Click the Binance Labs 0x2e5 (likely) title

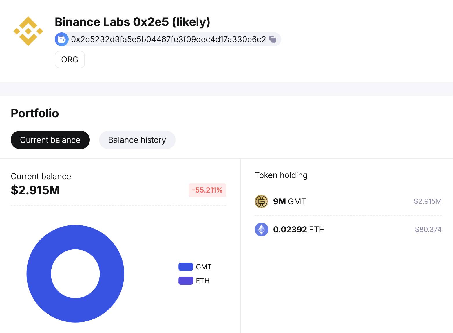tap(132, 22)
